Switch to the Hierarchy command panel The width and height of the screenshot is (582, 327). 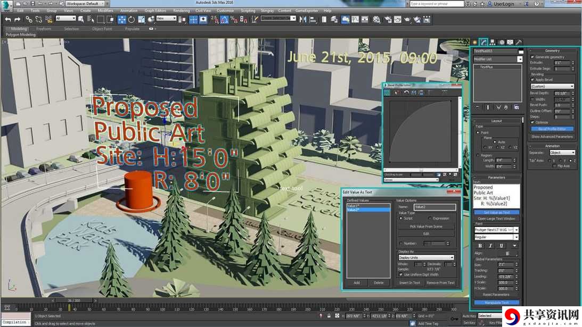pos(493,42)
